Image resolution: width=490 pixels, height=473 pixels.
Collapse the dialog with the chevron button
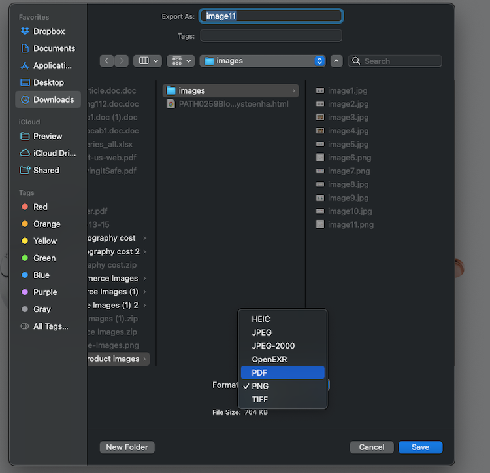(336, 61)
